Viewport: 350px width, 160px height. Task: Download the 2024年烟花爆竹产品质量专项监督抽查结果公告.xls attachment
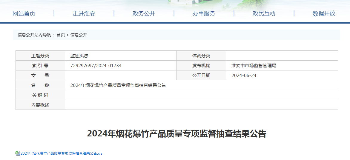pos(62,153)
